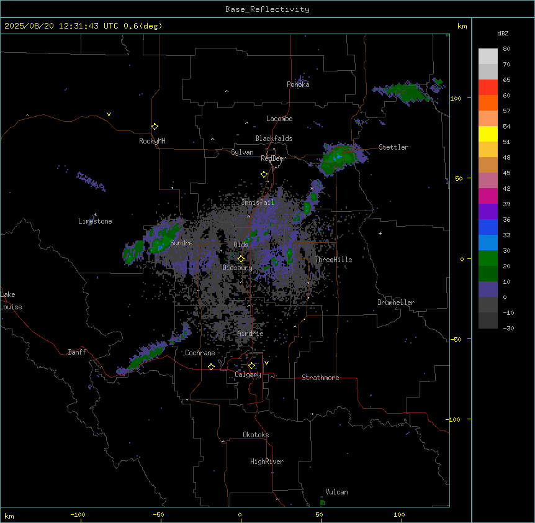Click the Stettler city label

(x=393, y=147)
